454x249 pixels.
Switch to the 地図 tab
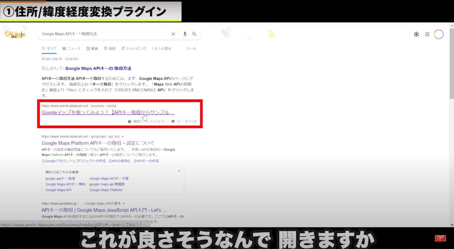(110, 49)
